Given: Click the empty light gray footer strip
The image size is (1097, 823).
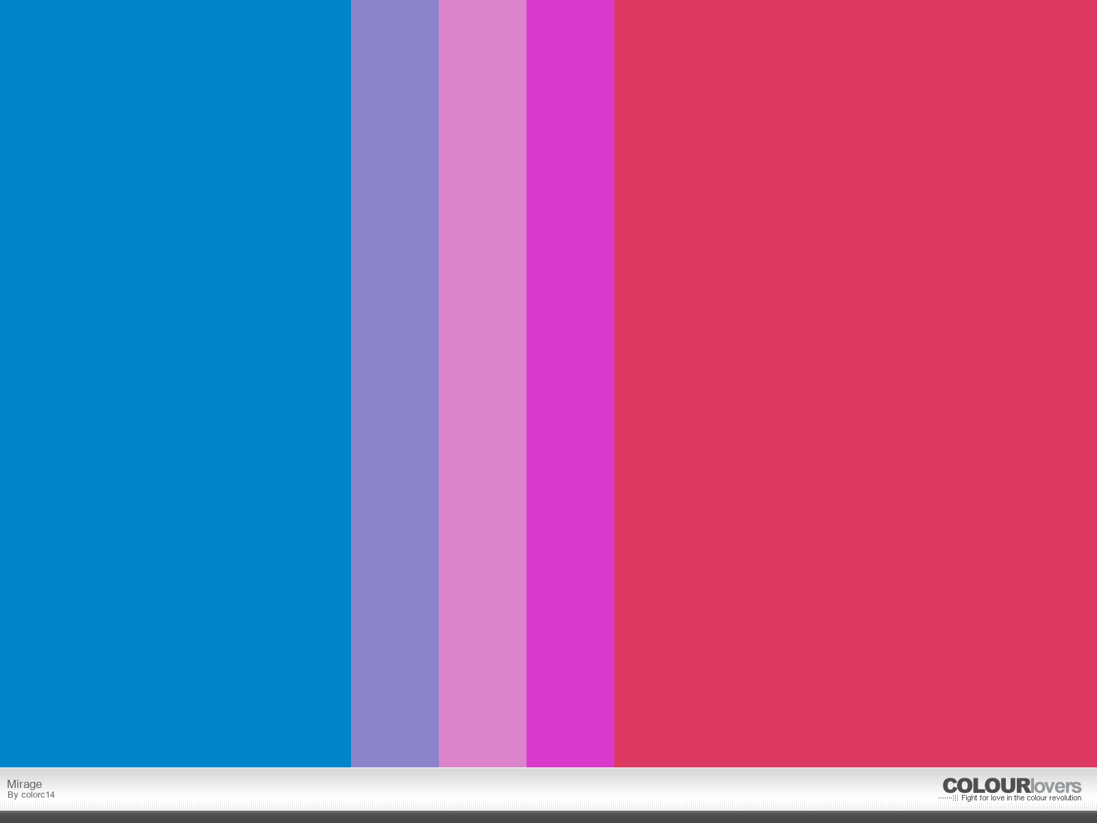Looking at the screenshot, I should click(x=480, y=789).
